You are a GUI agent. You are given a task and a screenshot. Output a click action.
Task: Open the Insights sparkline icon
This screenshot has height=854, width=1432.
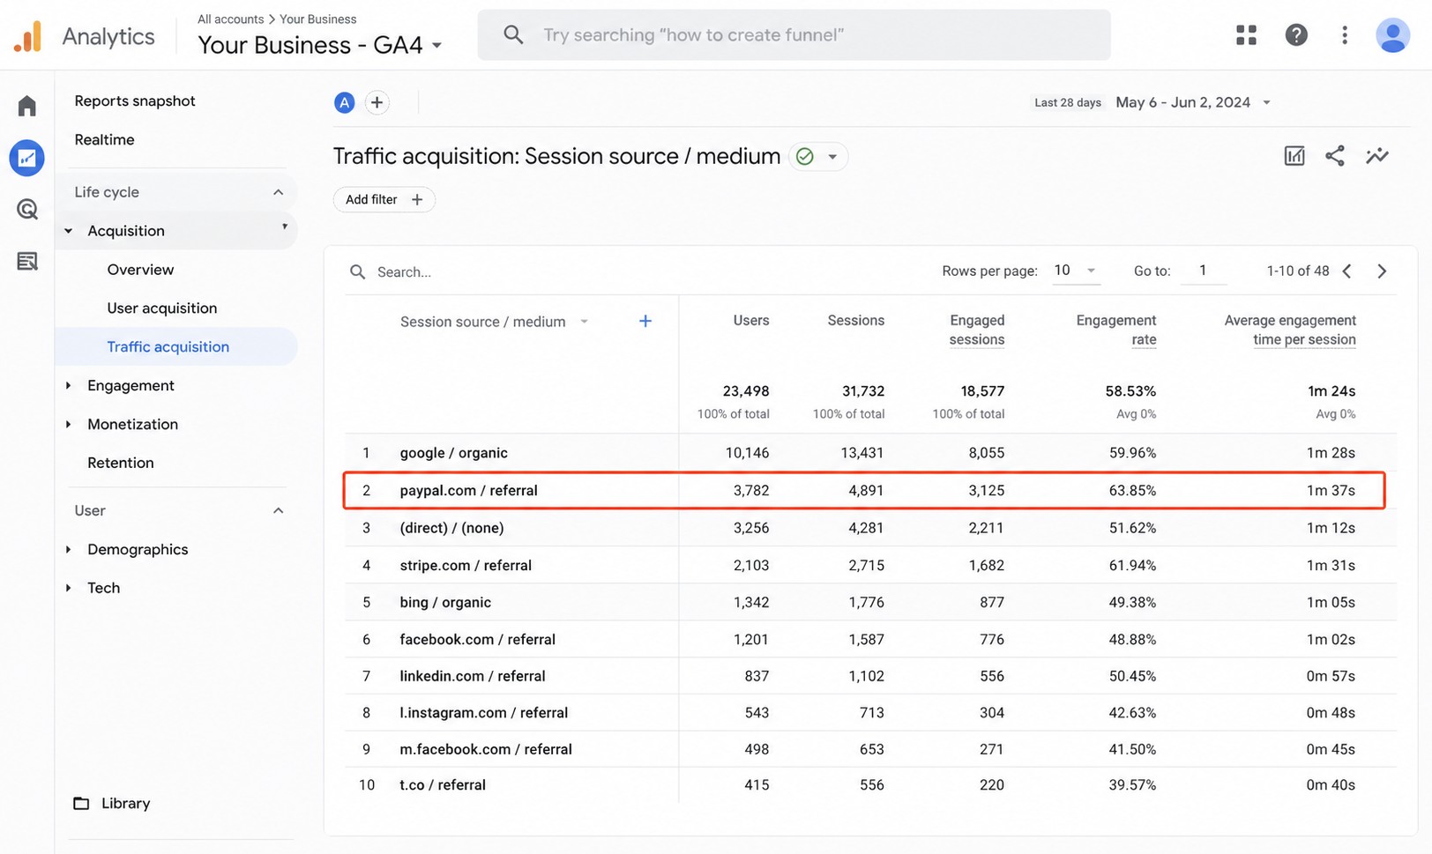coord(1377,156)
